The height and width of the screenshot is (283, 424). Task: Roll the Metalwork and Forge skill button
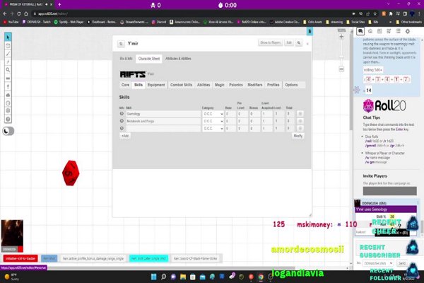pyautogui.click(x=300, y=121)
